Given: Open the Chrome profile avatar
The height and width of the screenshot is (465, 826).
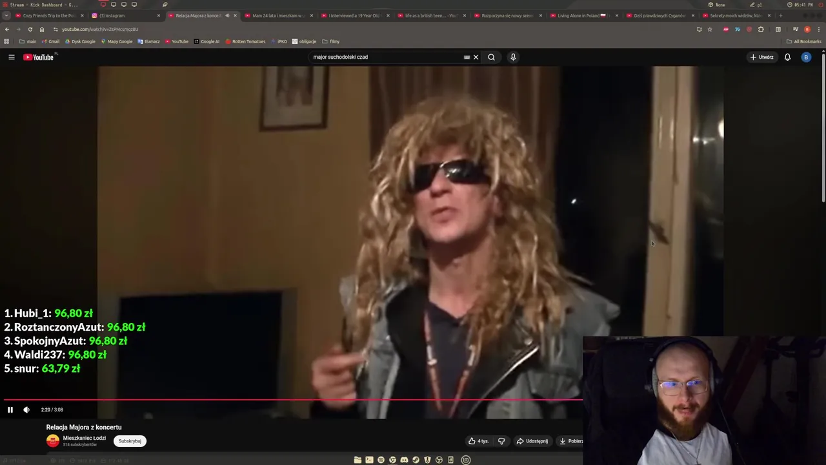Looking at the screenshot, I should (x=807, y=29).
